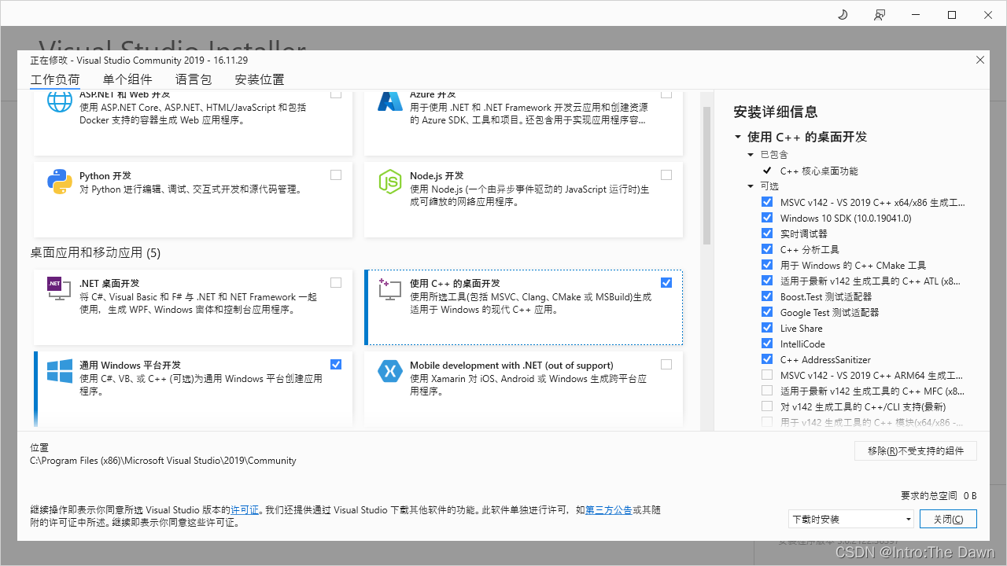
Task: Enable the Python development workload
Action: (336, 175)
